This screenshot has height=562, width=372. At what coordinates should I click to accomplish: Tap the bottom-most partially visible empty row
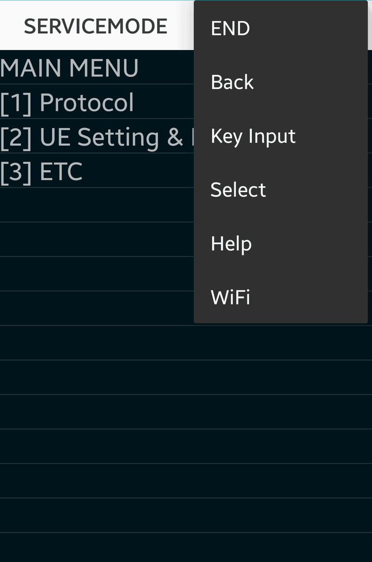[186, 547]
